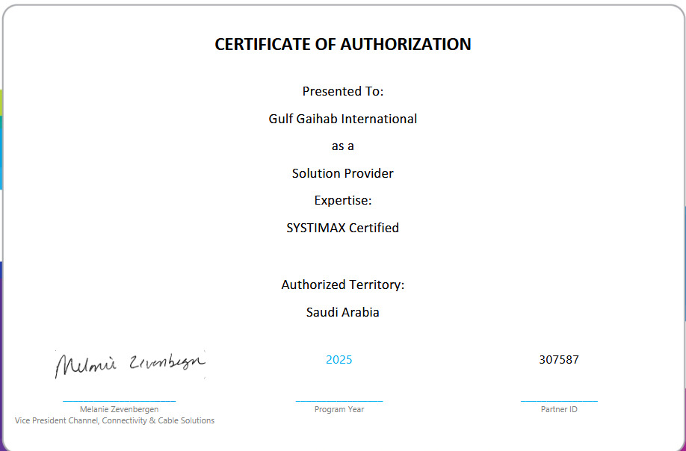Click the 'Solution Provider' text
The width and height of the screenshot is (686, 451).
pyautogui.click(x=342, y=173)
